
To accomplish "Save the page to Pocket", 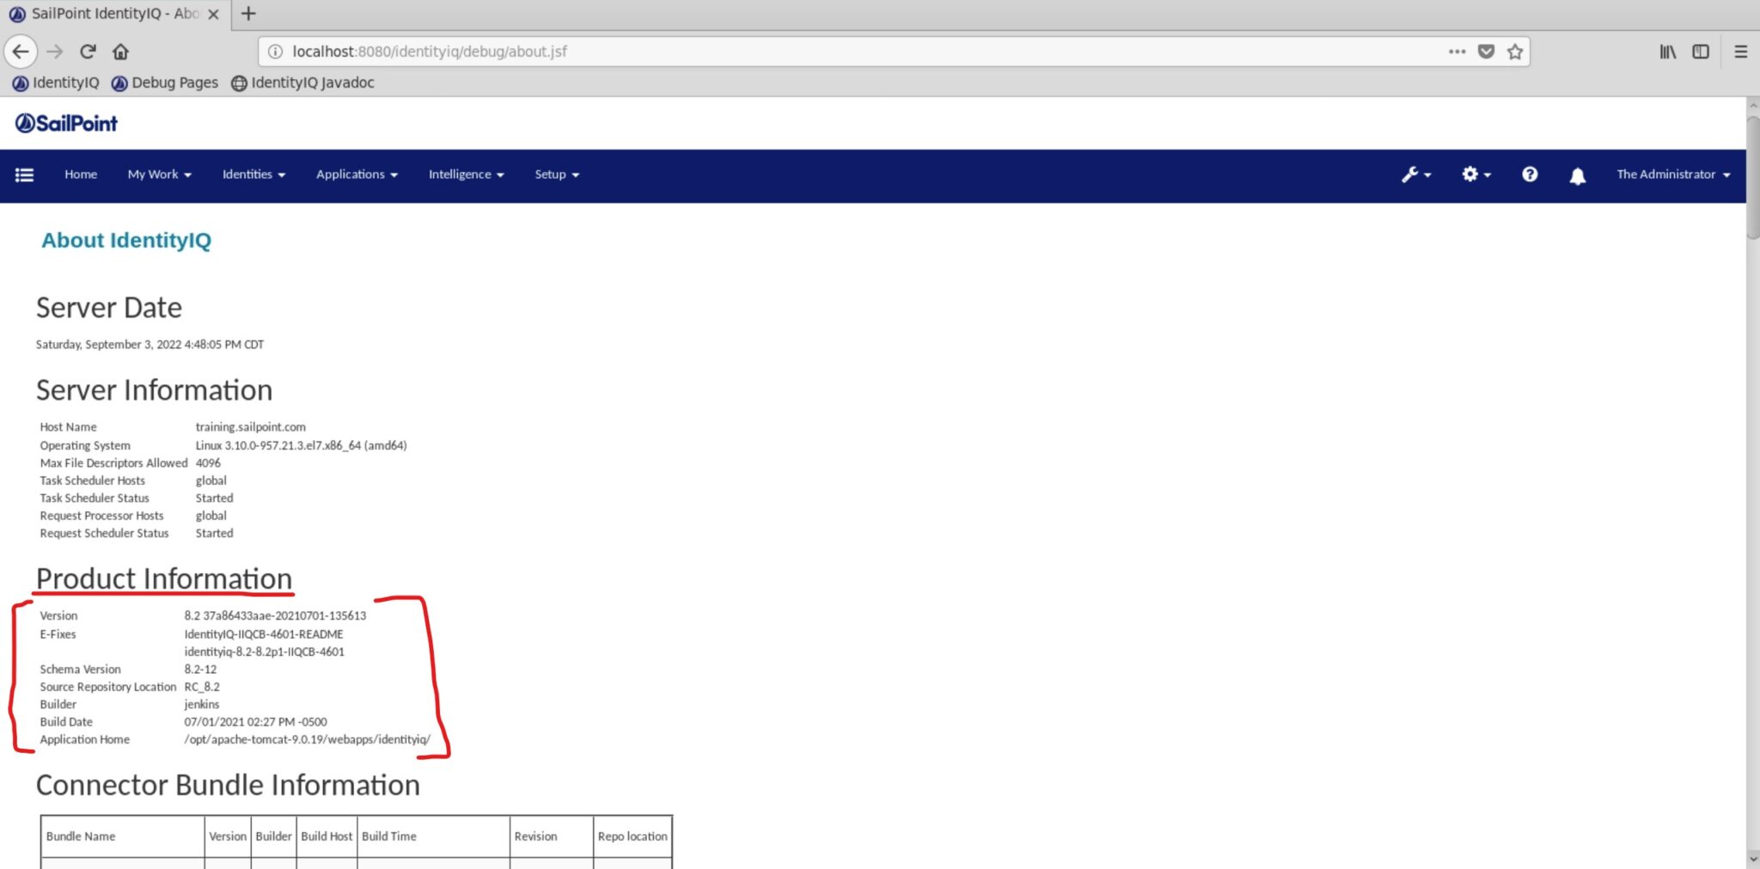I will pos(1485,51).
